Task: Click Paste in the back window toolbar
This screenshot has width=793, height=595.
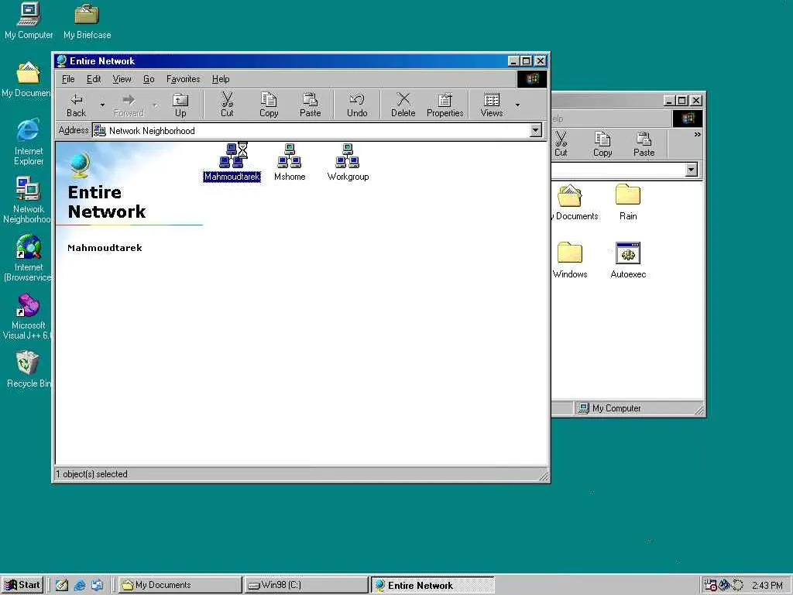Action: tap(644, 144)
